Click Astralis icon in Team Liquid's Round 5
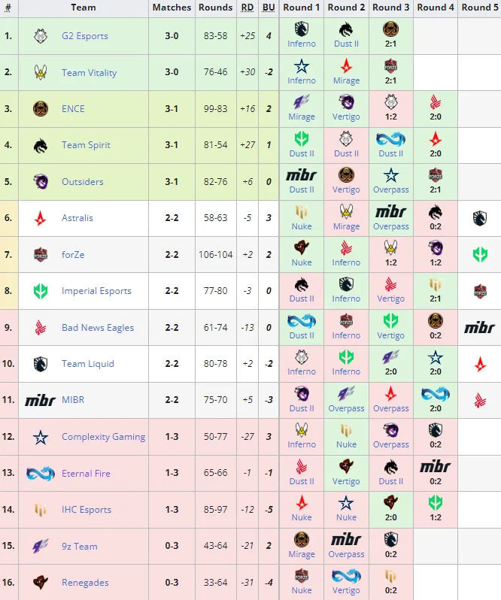The image size is (501, 600). point(480,364)
